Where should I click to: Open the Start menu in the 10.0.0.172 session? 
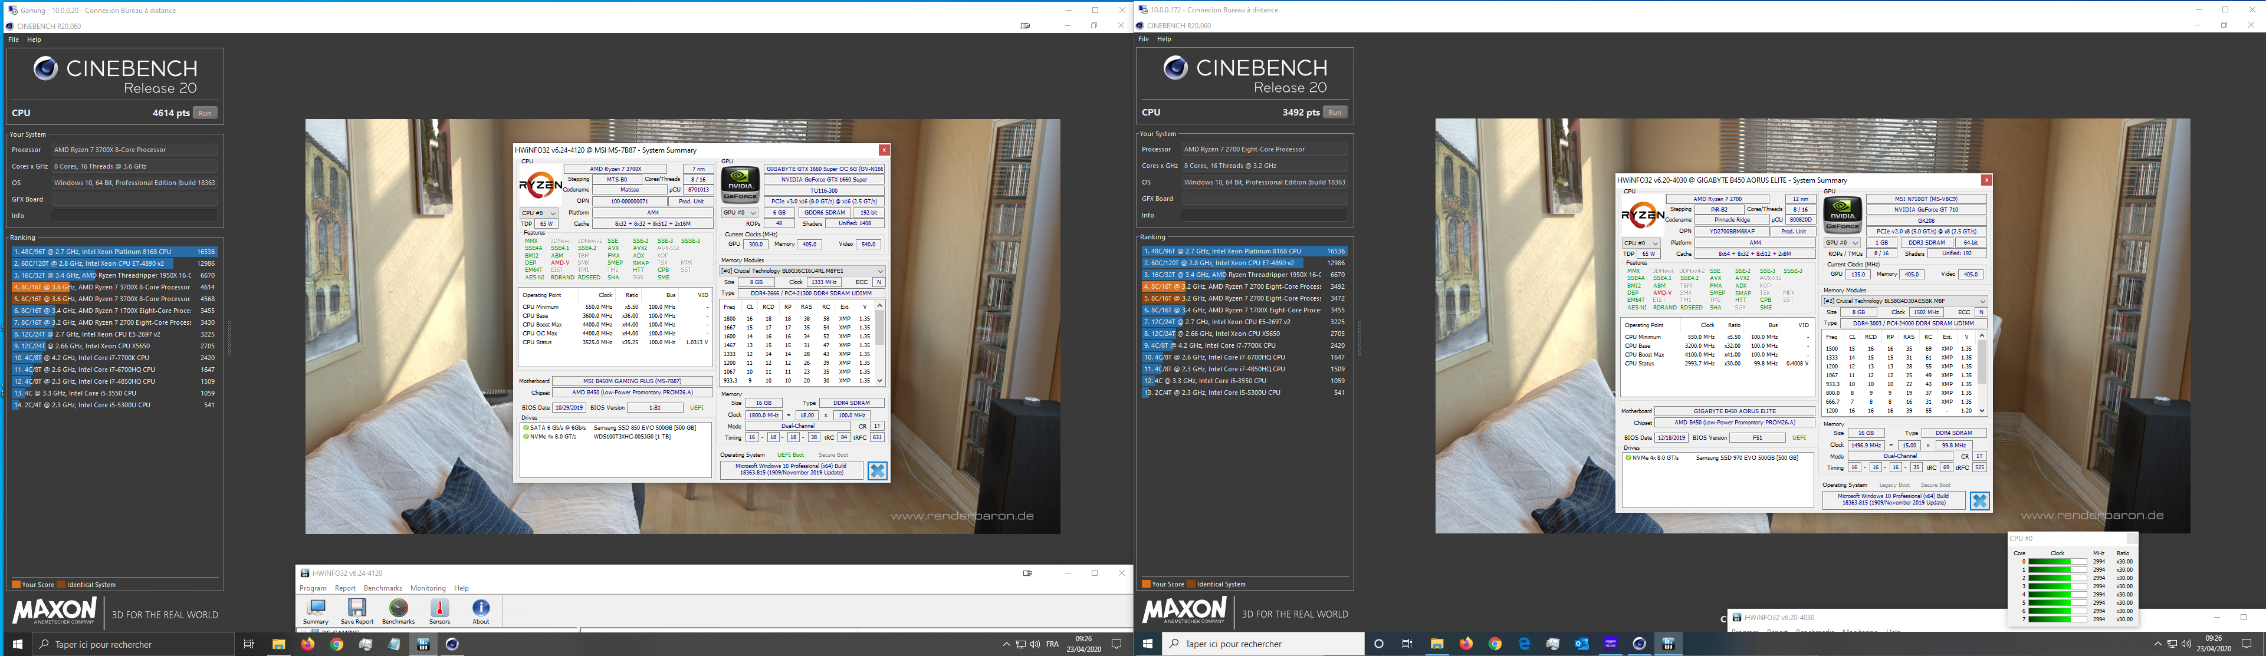(1147, 645)
